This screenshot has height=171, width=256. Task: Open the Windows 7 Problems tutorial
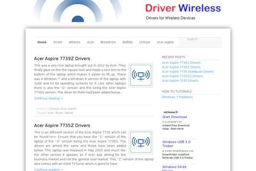click(x=177, y=97)
